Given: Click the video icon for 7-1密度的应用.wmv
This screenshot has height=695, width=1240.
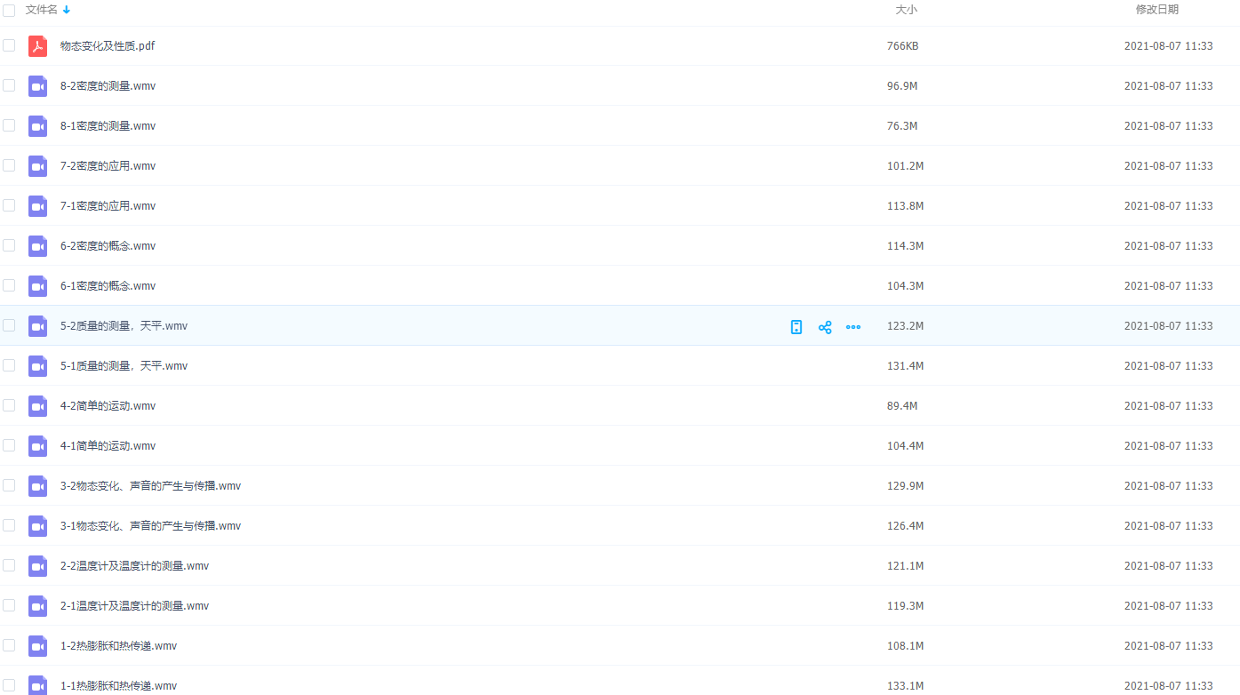Looking at the screenshot, I should pos(37,206).
